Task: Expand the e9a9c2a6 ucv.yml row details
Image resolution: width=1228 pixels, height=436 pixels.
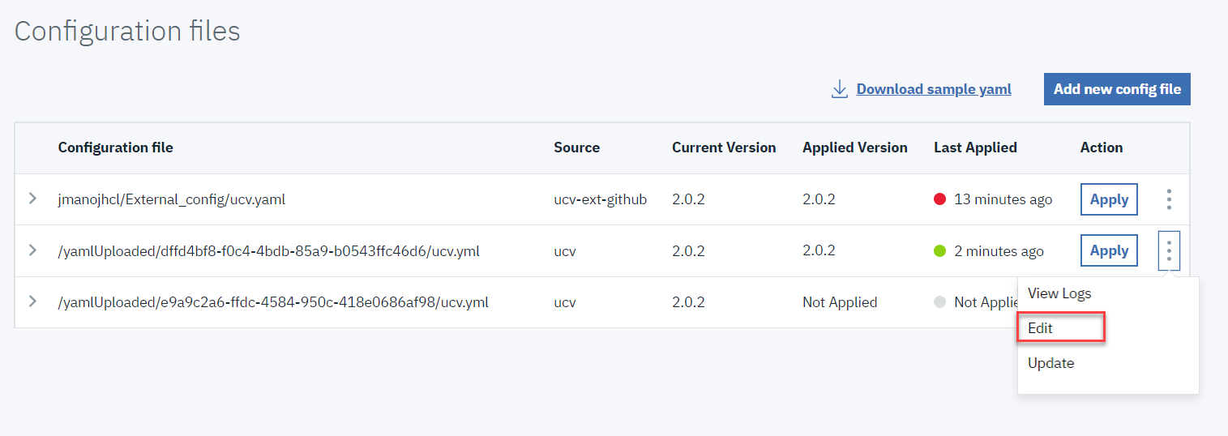Action: click(x=32, y=301)
